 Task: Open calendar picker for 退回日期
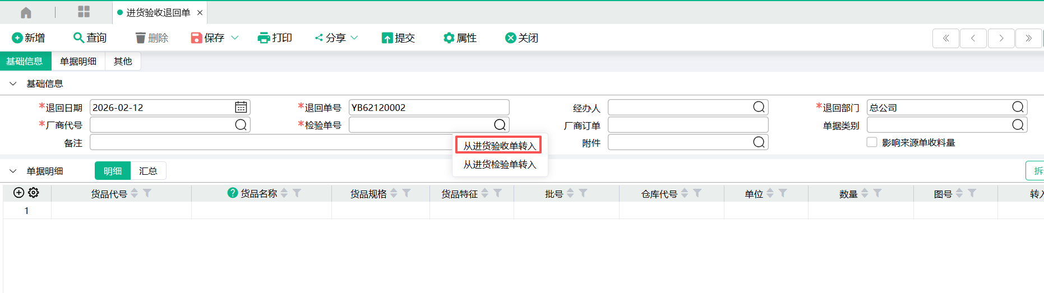241,107
